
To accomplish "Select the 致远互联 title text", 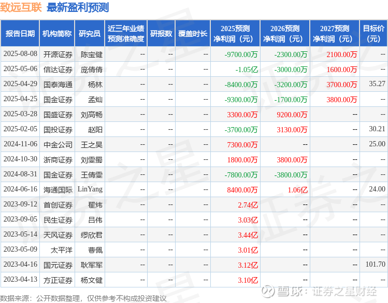I will click(x=21, y=7).
